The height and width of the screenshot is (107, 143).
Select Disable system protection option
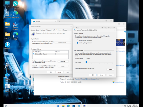pyautogui.click(x=84, y=43)
